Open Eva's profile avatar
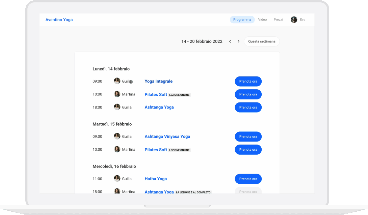 [x=294, y=20]
